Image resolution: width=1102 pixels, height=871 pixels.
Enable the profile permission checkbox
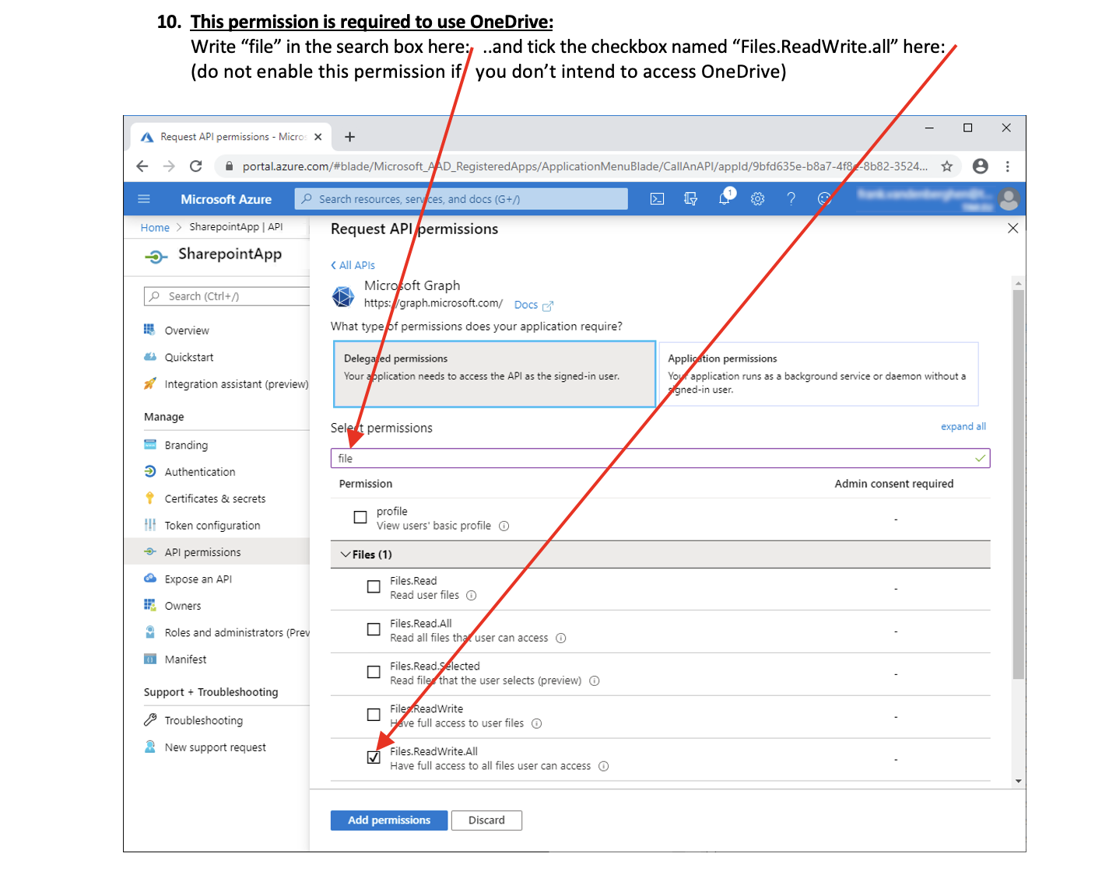click(360, 517)
